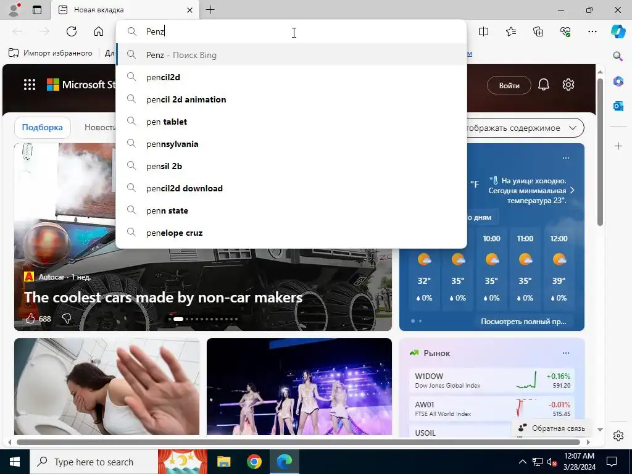Open the app launcher grid icon
The height and width of the screenshot is (474, 632).
coord(30,85)
